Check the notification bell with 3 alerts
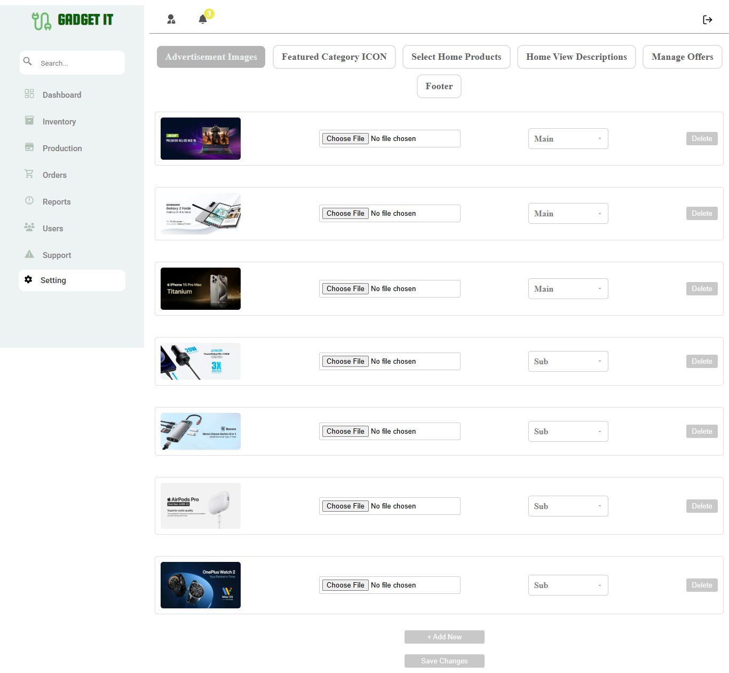This screenshot has height=673, width=729. [203, 18]
